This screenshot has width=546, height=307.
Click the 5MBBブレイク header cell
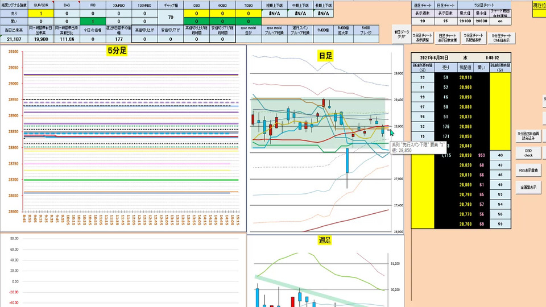click(x=366, y=30)
